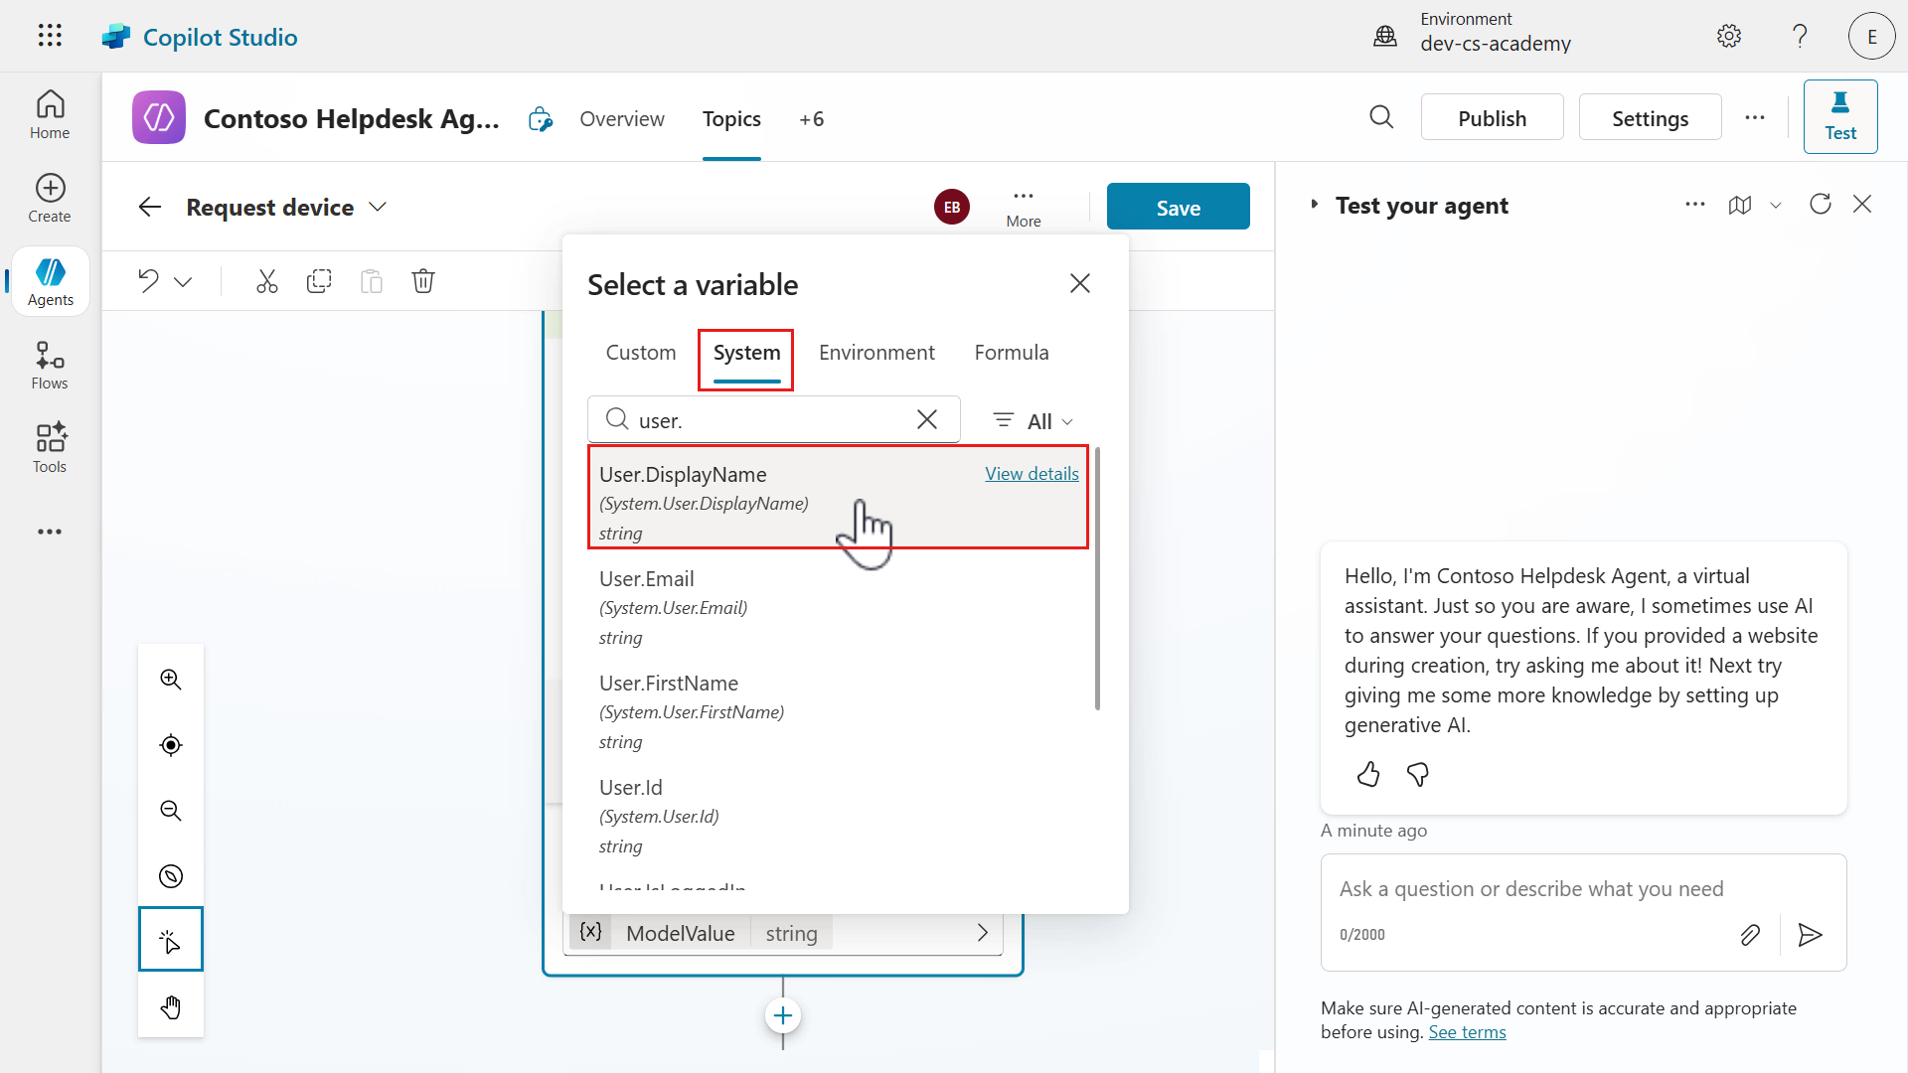Image resolution: width=1908 pixels, height=1073 pixels.
Task: Delete the node using the trash icon
Action: click(423, 281)
